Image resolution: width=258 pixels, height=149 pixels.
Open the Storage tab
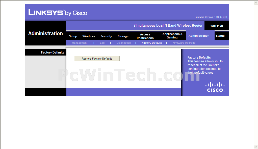123,36
